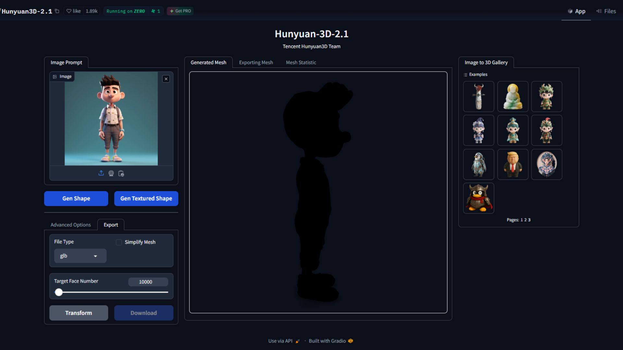This screenshot has width=623, height=350.
Task: Click the paste from clipboard icon
Action: [x=121, y=173]
